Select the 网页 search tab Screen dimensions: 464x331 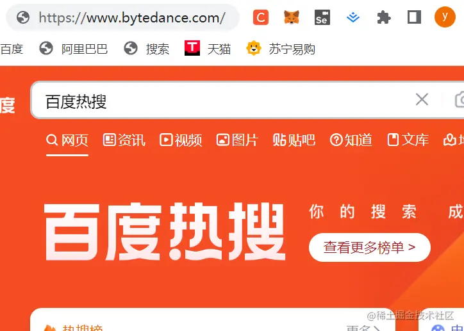(67, 140)
